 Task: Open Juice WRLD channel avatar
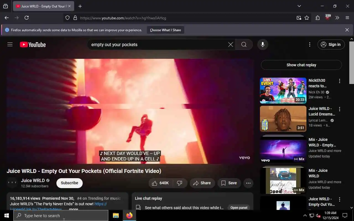pyautogui.click(x=12, y=183)
